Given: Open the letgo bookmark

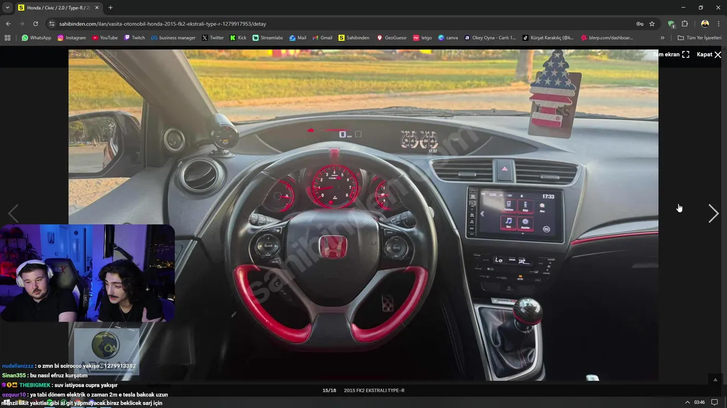Looking at the screenshot, I should click(x=423, y=38).
